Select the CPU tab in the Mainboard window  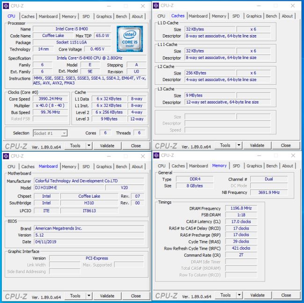(x=11, y=167)
